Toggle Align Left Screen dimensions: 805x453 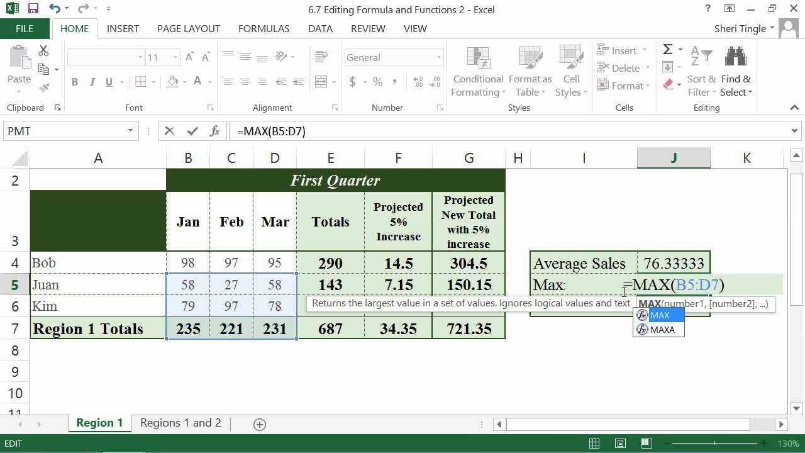[x=228, y=82]
